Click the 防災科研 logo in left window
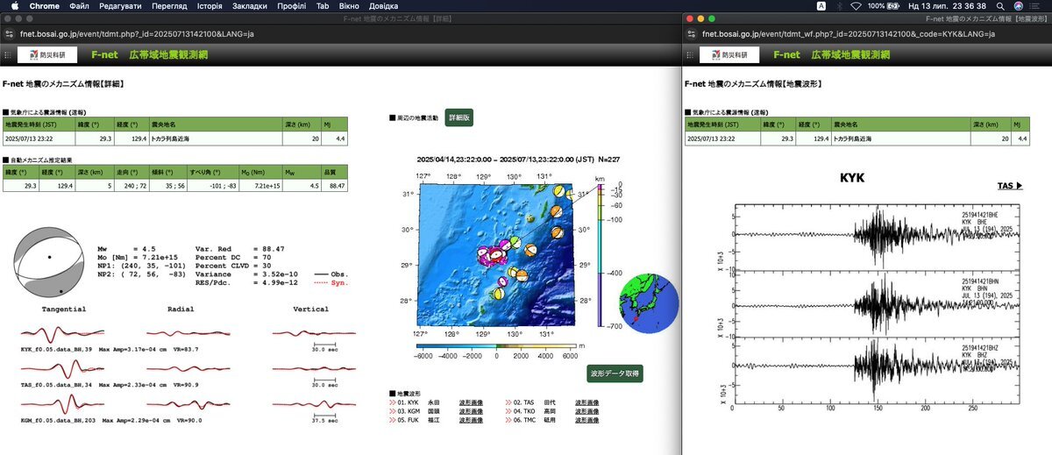 [46, 54]
